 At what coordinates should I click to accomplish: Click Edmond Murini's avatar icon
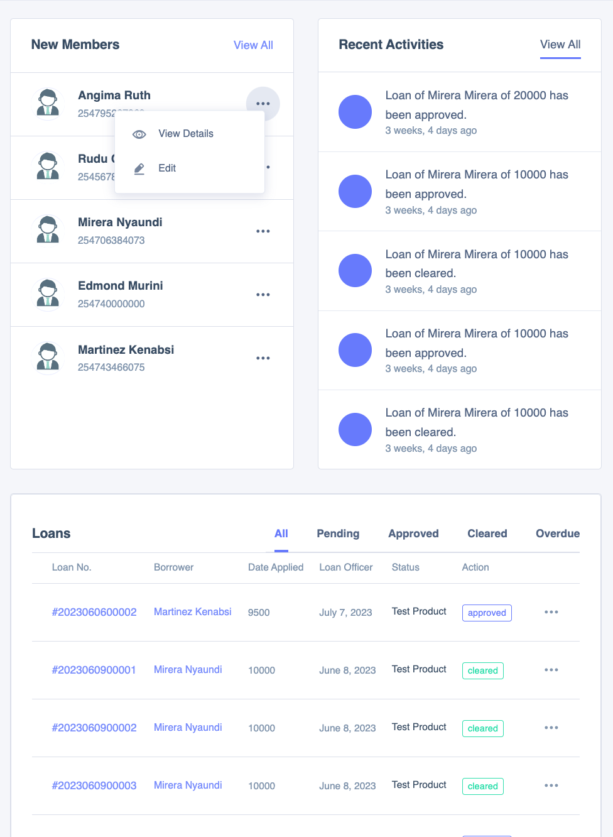coord(48,294)
